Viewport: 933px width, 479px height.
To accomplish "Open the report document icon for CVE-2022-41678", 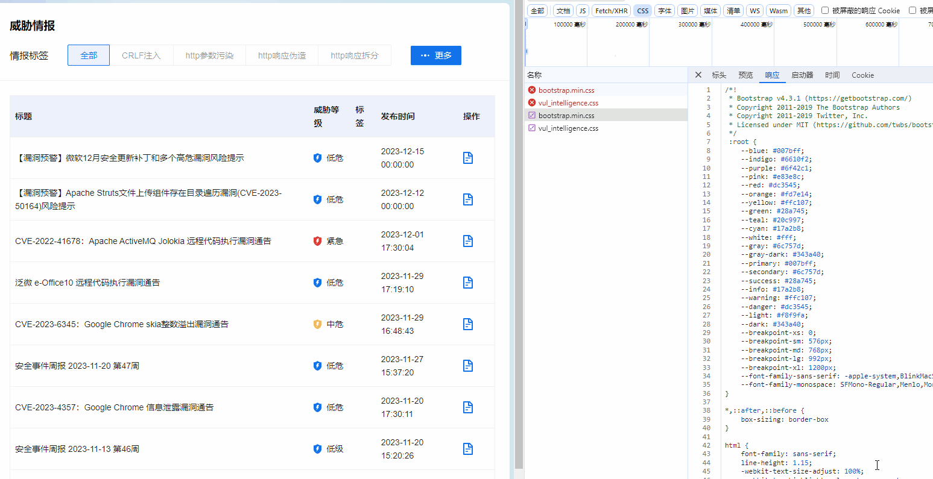I will (x=468, y=240).
